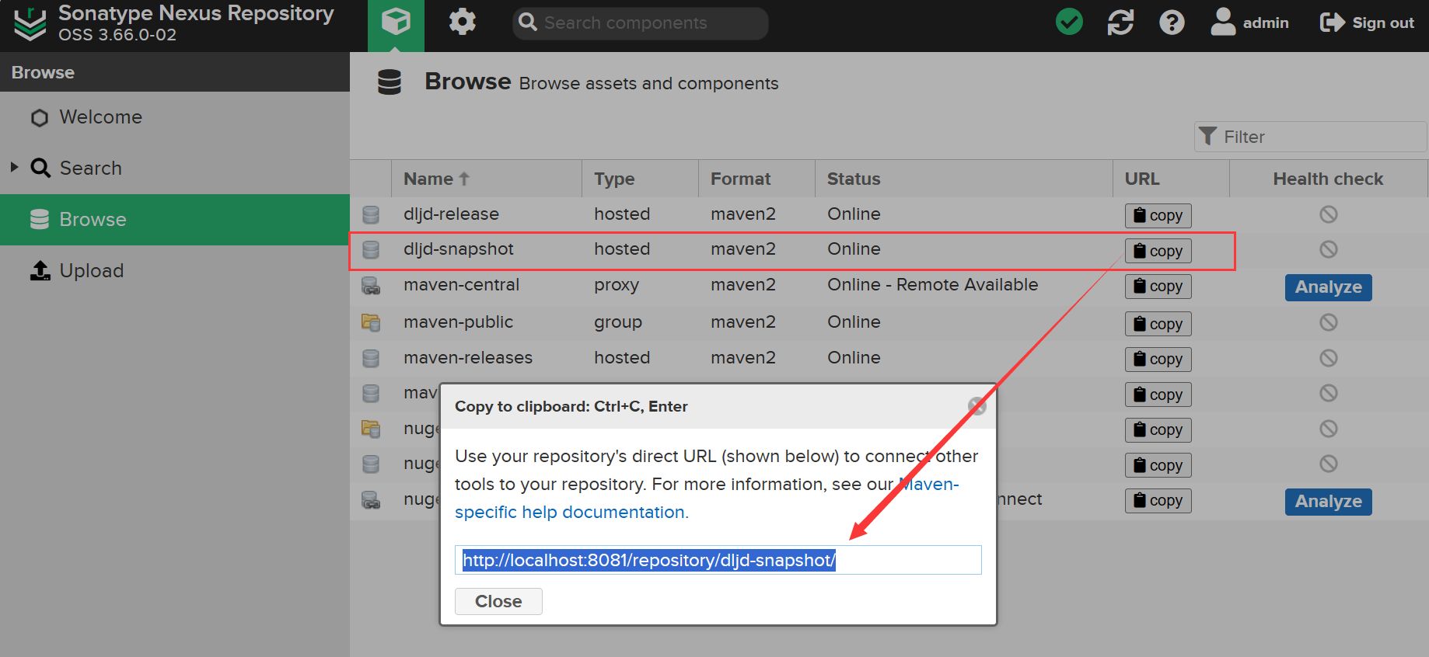Click the URL column header
This screenshot has height=657, width=1429.
pos(1172,179)
